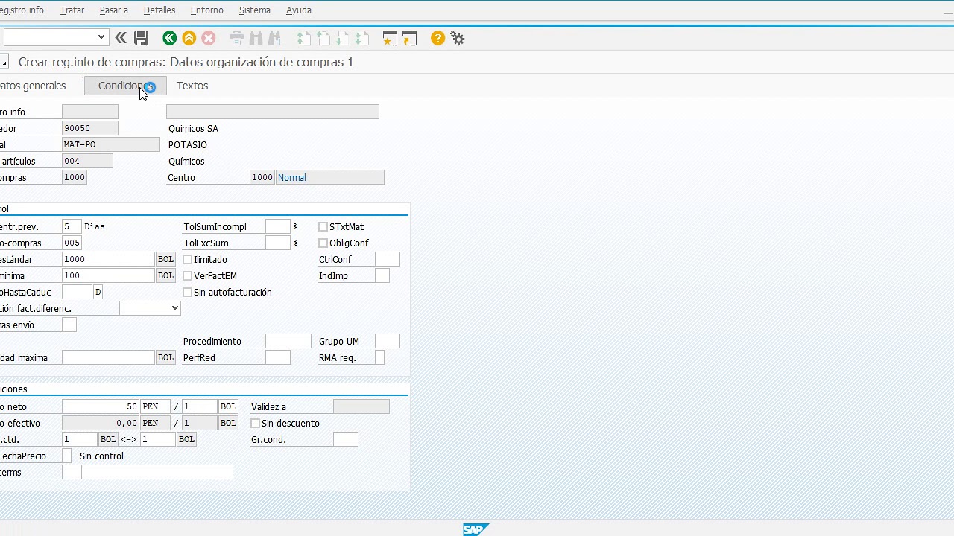Click the Print icon in toolbar
The height and width of the screenshot is (536, 954).
[236, 38]
